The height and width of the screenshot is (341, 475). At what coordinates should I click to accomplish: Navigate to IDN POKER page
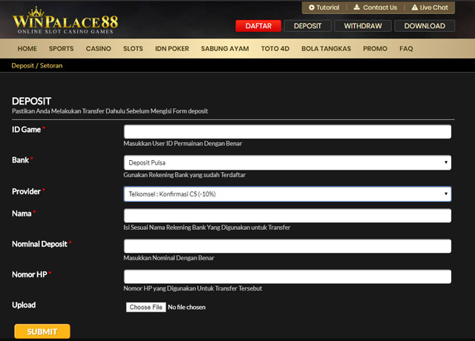[x=172, y=49]
